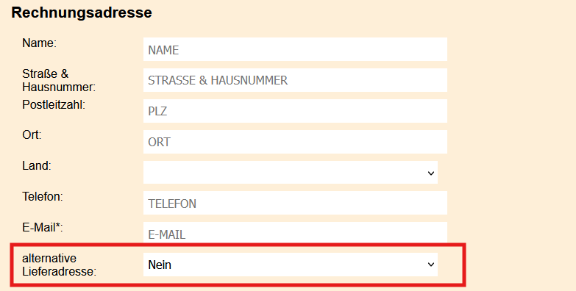This screenshot has height=291, width=576.
Task: Focus the Straße & Hausnummer text field
Action: (x=295, y=80)
